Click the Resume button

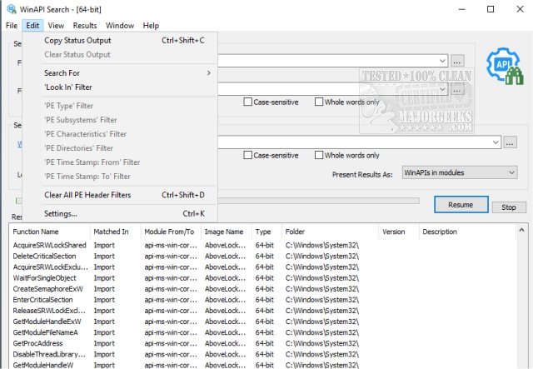[461, 205]
